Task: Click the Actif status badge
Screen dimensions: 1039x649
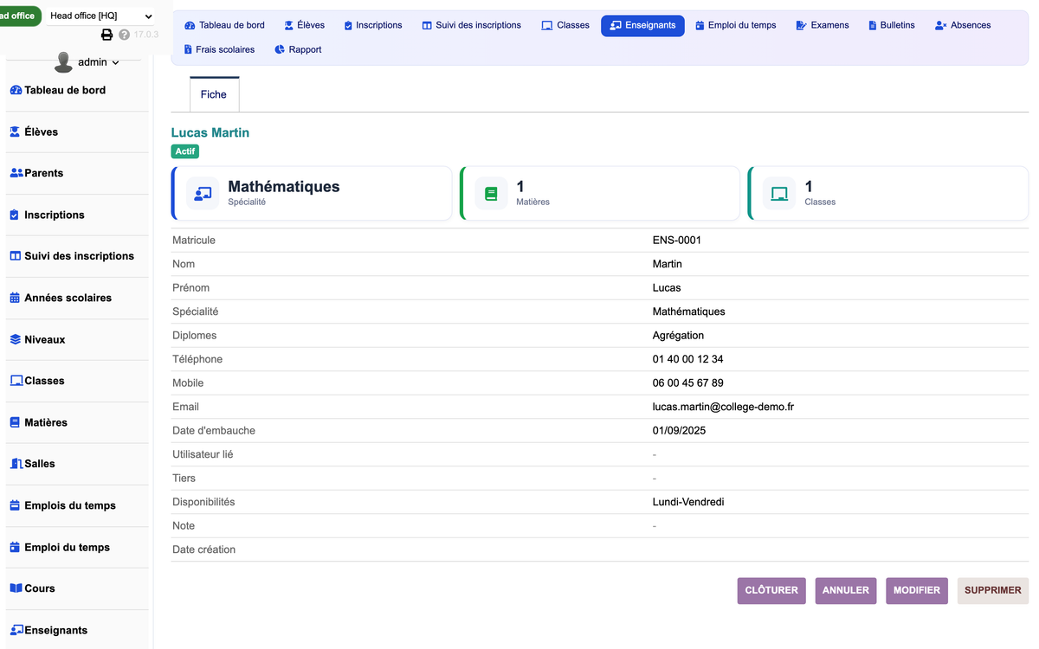Action: (x=185, y=151)
